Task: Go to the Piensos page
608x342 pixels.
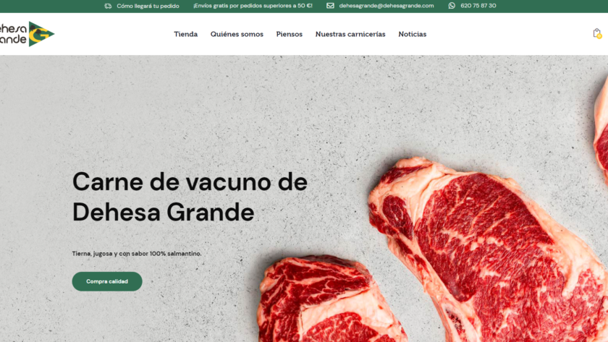Action: [290, 34]
